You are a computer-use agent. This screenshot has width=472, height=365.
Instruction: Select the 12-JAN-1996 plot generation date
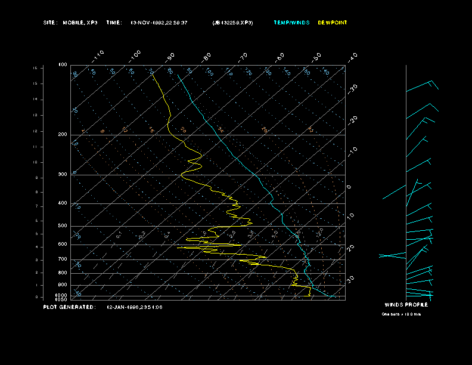pyautogui.click(x=135, y=307)
